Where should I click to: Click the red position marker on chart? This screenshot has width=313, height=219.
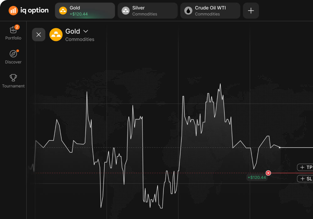pyautogui.click(x=268, y=173)
